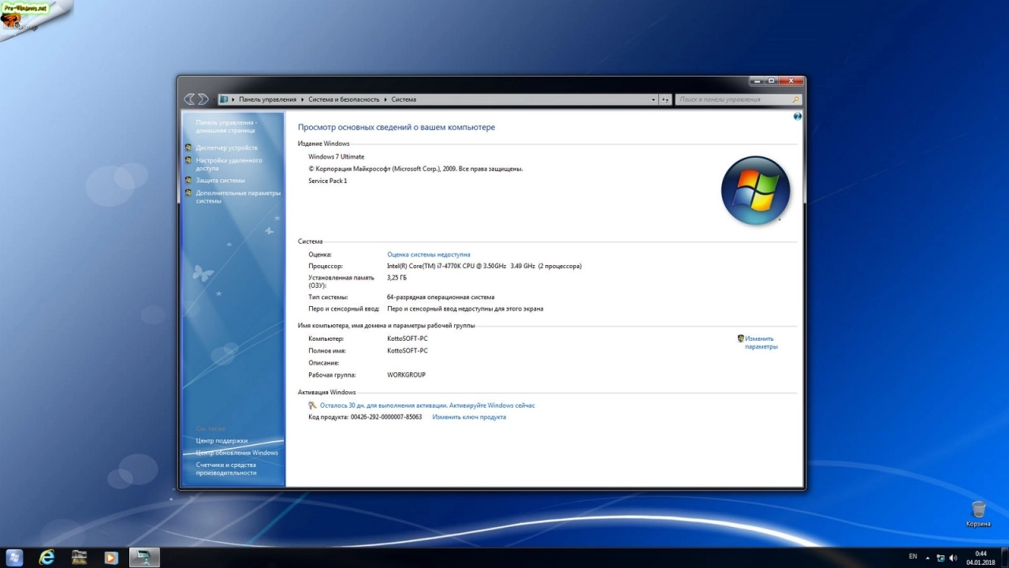Open the address bar history dropdown arrow
The width and height of the screenshot is (1009, 568).
[653, 99]
